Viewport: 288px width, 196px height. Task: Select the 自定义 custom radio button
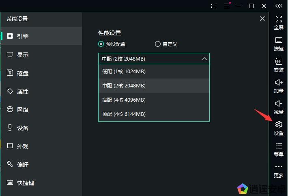158,44
